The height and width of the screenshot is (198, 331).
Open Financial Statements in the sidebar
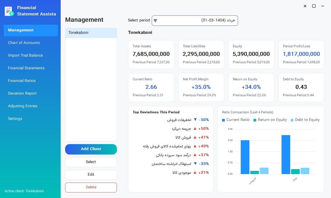pyautogui.click(x=31, y=68)
